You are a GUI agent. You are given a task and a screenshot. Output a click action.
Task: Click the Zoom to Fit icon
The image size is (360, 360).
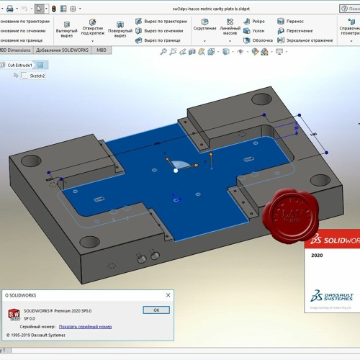tap(163, 52)
